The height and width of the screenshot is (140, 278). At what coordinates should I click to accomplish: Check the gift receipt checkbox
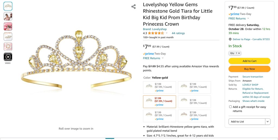(230, 107)
